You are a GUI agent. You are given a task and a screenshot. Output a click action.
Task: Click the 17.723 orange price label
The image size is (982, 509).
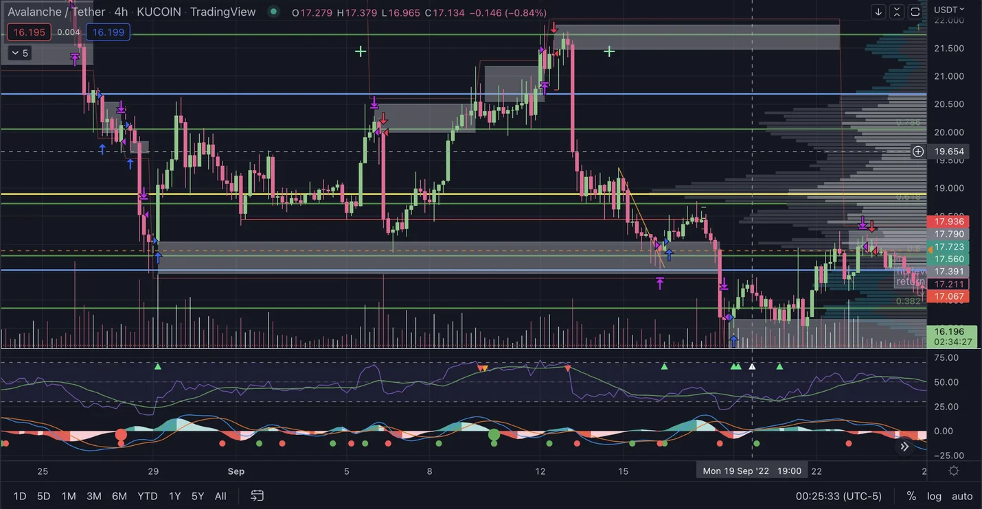point(949,247)
